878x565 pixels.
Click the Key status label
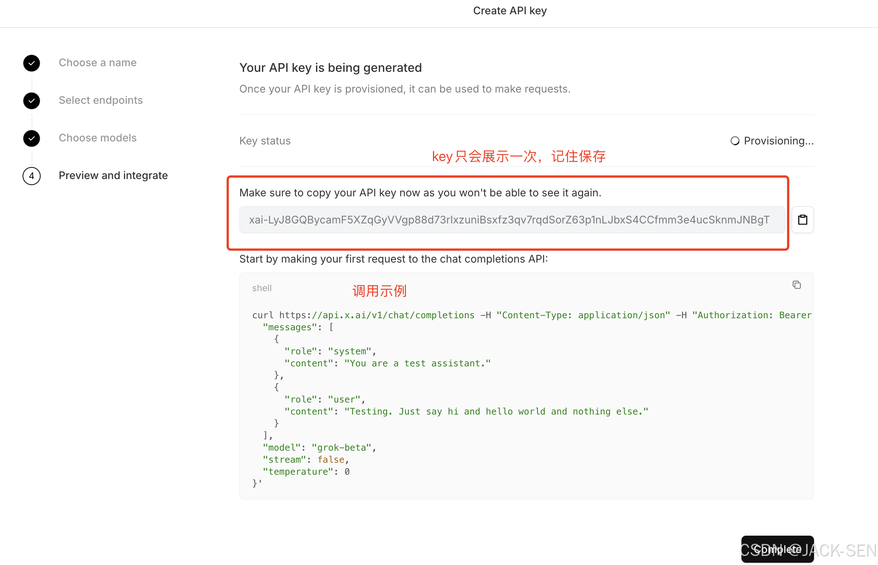[265, 141]
